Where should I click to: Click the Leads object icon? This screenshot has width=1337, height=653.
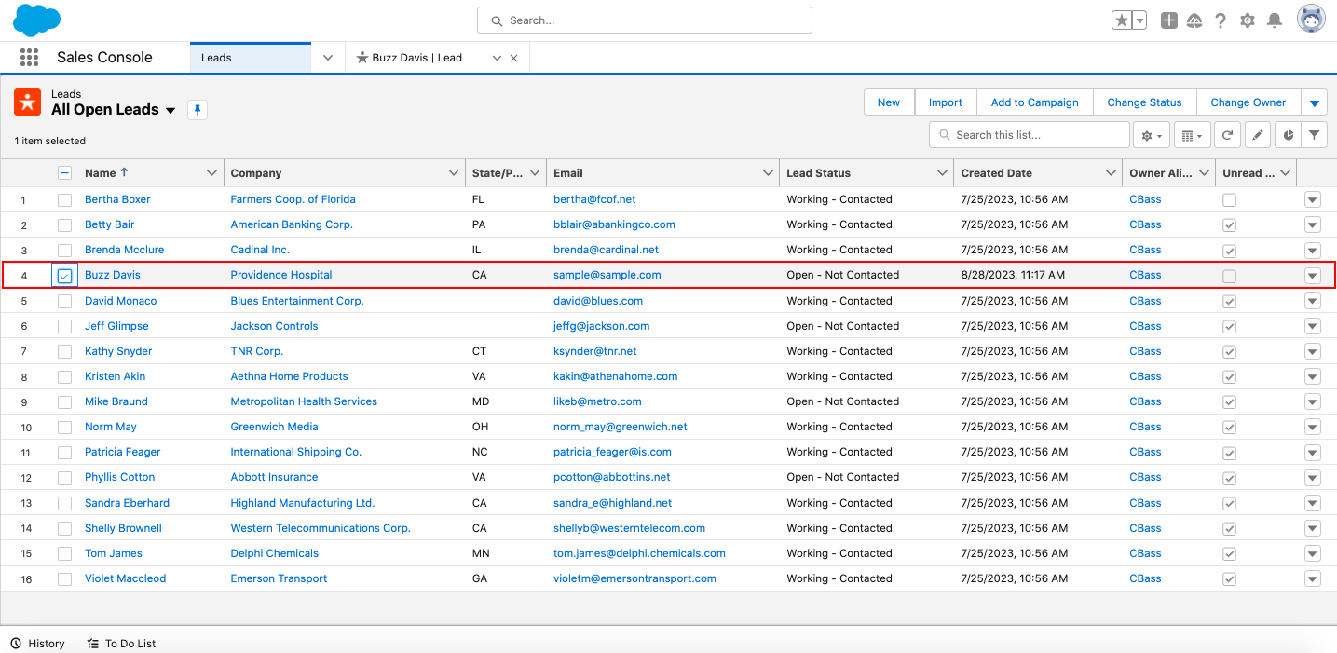pos(28,102)
